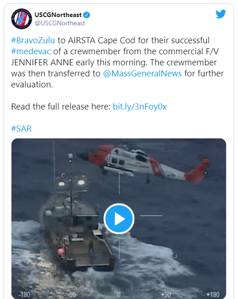Screen dimensions: 238x299
Task: Visit the @MassGeneralNews mention
Action: point(142,74)
